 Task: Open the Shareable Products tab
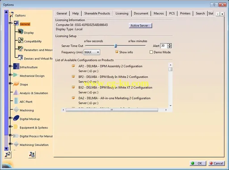(x=97, y=13)
